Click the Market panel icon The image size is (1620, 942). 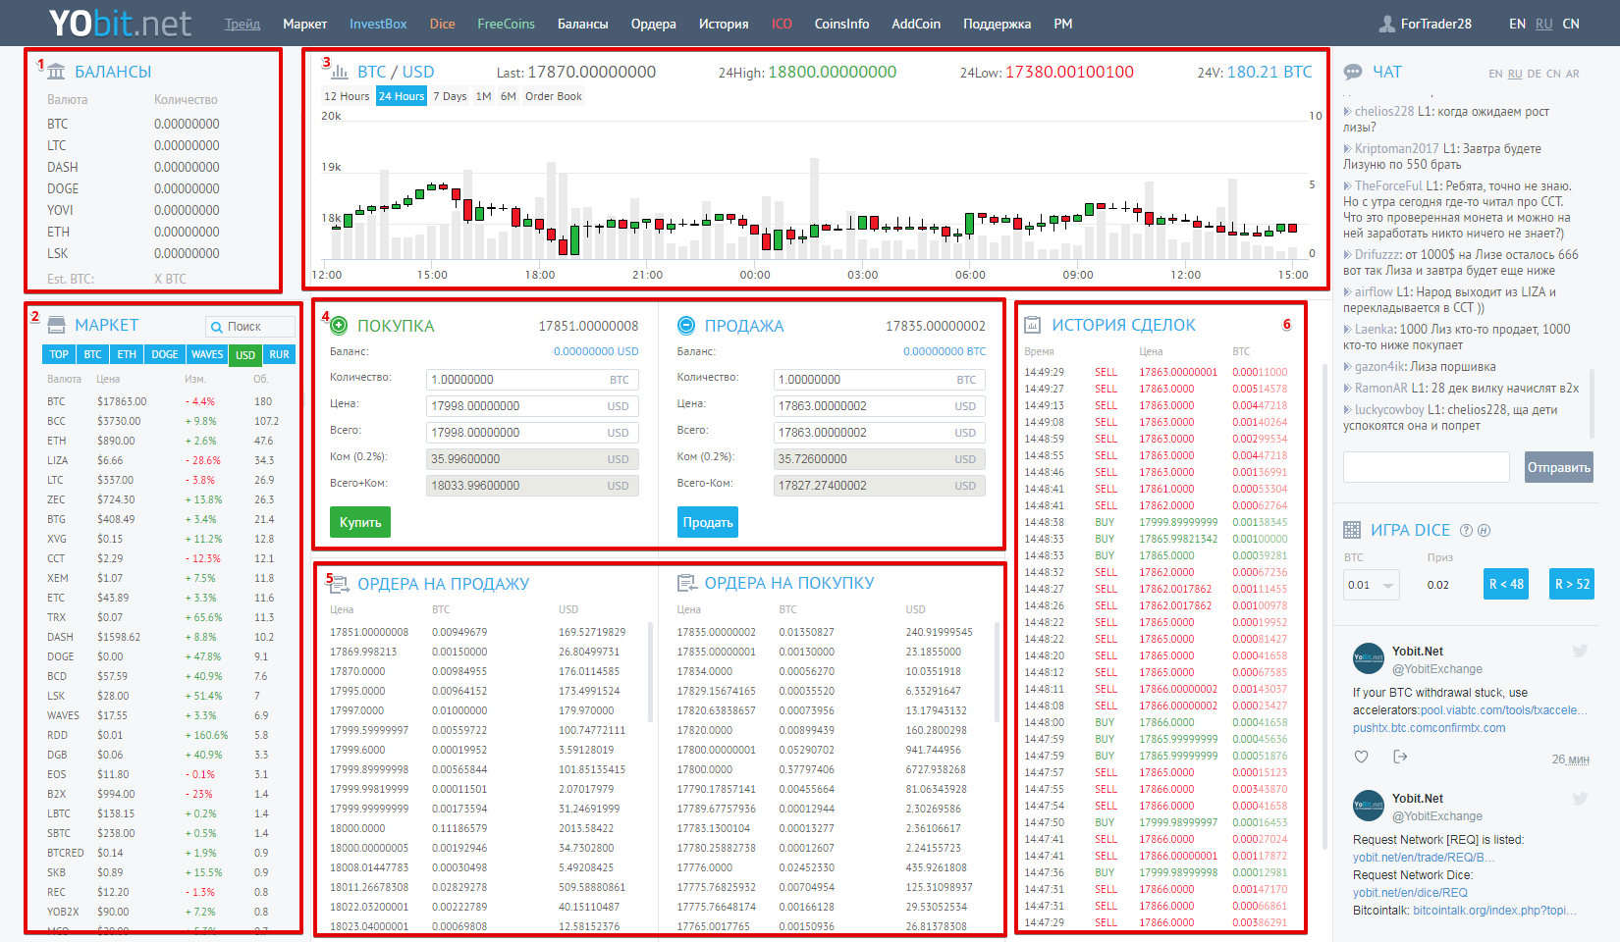point(57,325)
